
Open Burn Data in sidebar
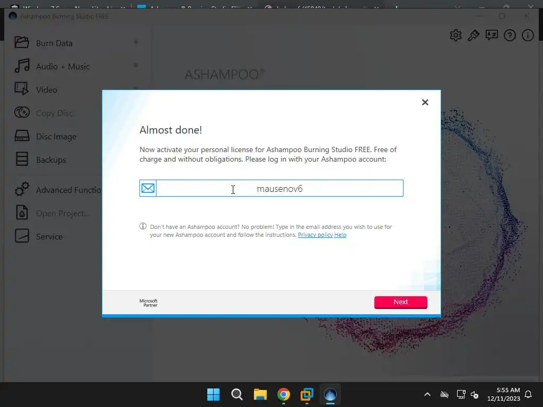(54, 43)
